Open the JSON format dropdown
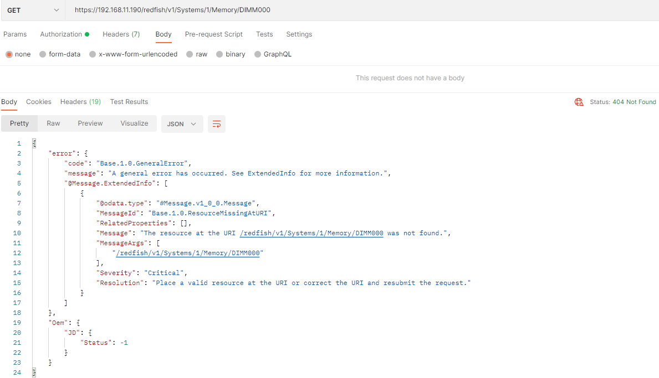 coord(182,124)
